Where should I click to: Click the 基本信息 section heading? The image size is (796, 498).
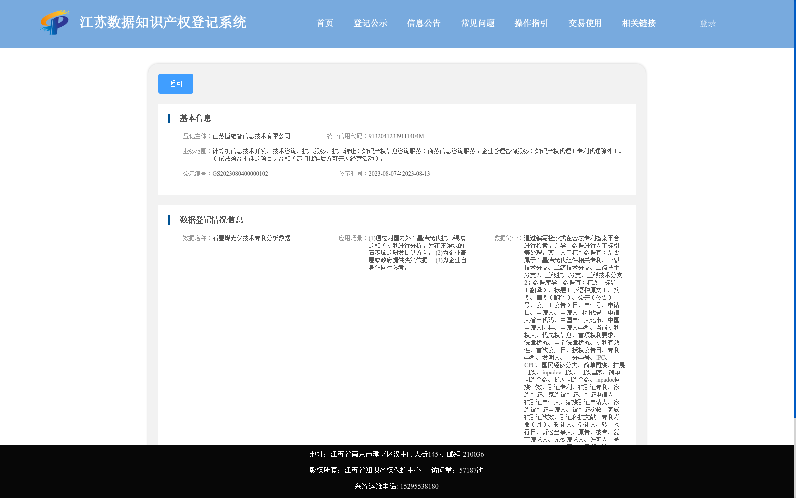coord(196,118)
